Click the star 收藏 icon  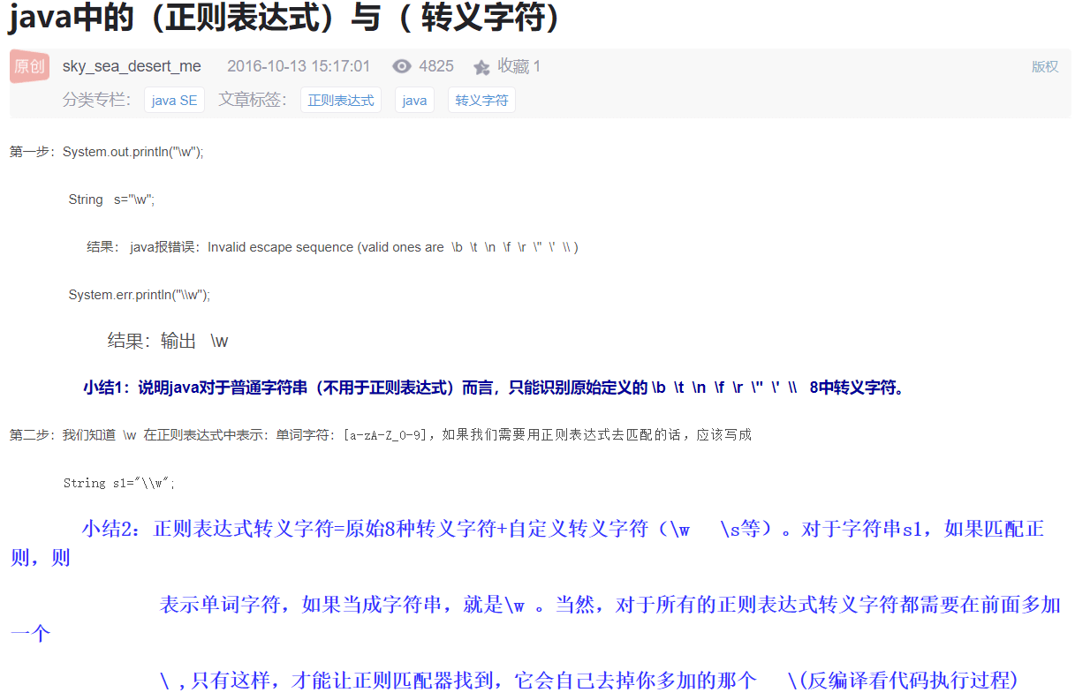(481, 67)
